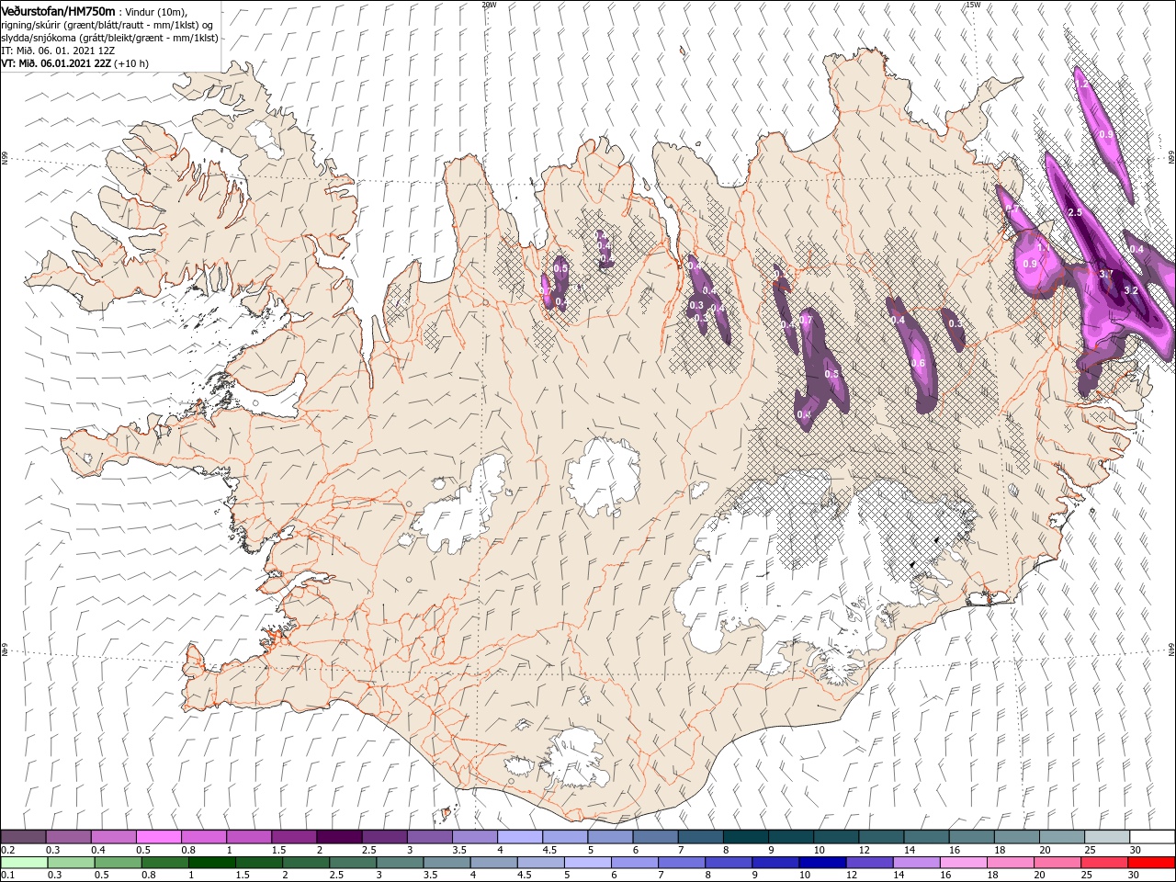Screen dimensions: 1176x882
Task: Click the 2.5 precipitation value on map
Action: (x=1075, y=212)
